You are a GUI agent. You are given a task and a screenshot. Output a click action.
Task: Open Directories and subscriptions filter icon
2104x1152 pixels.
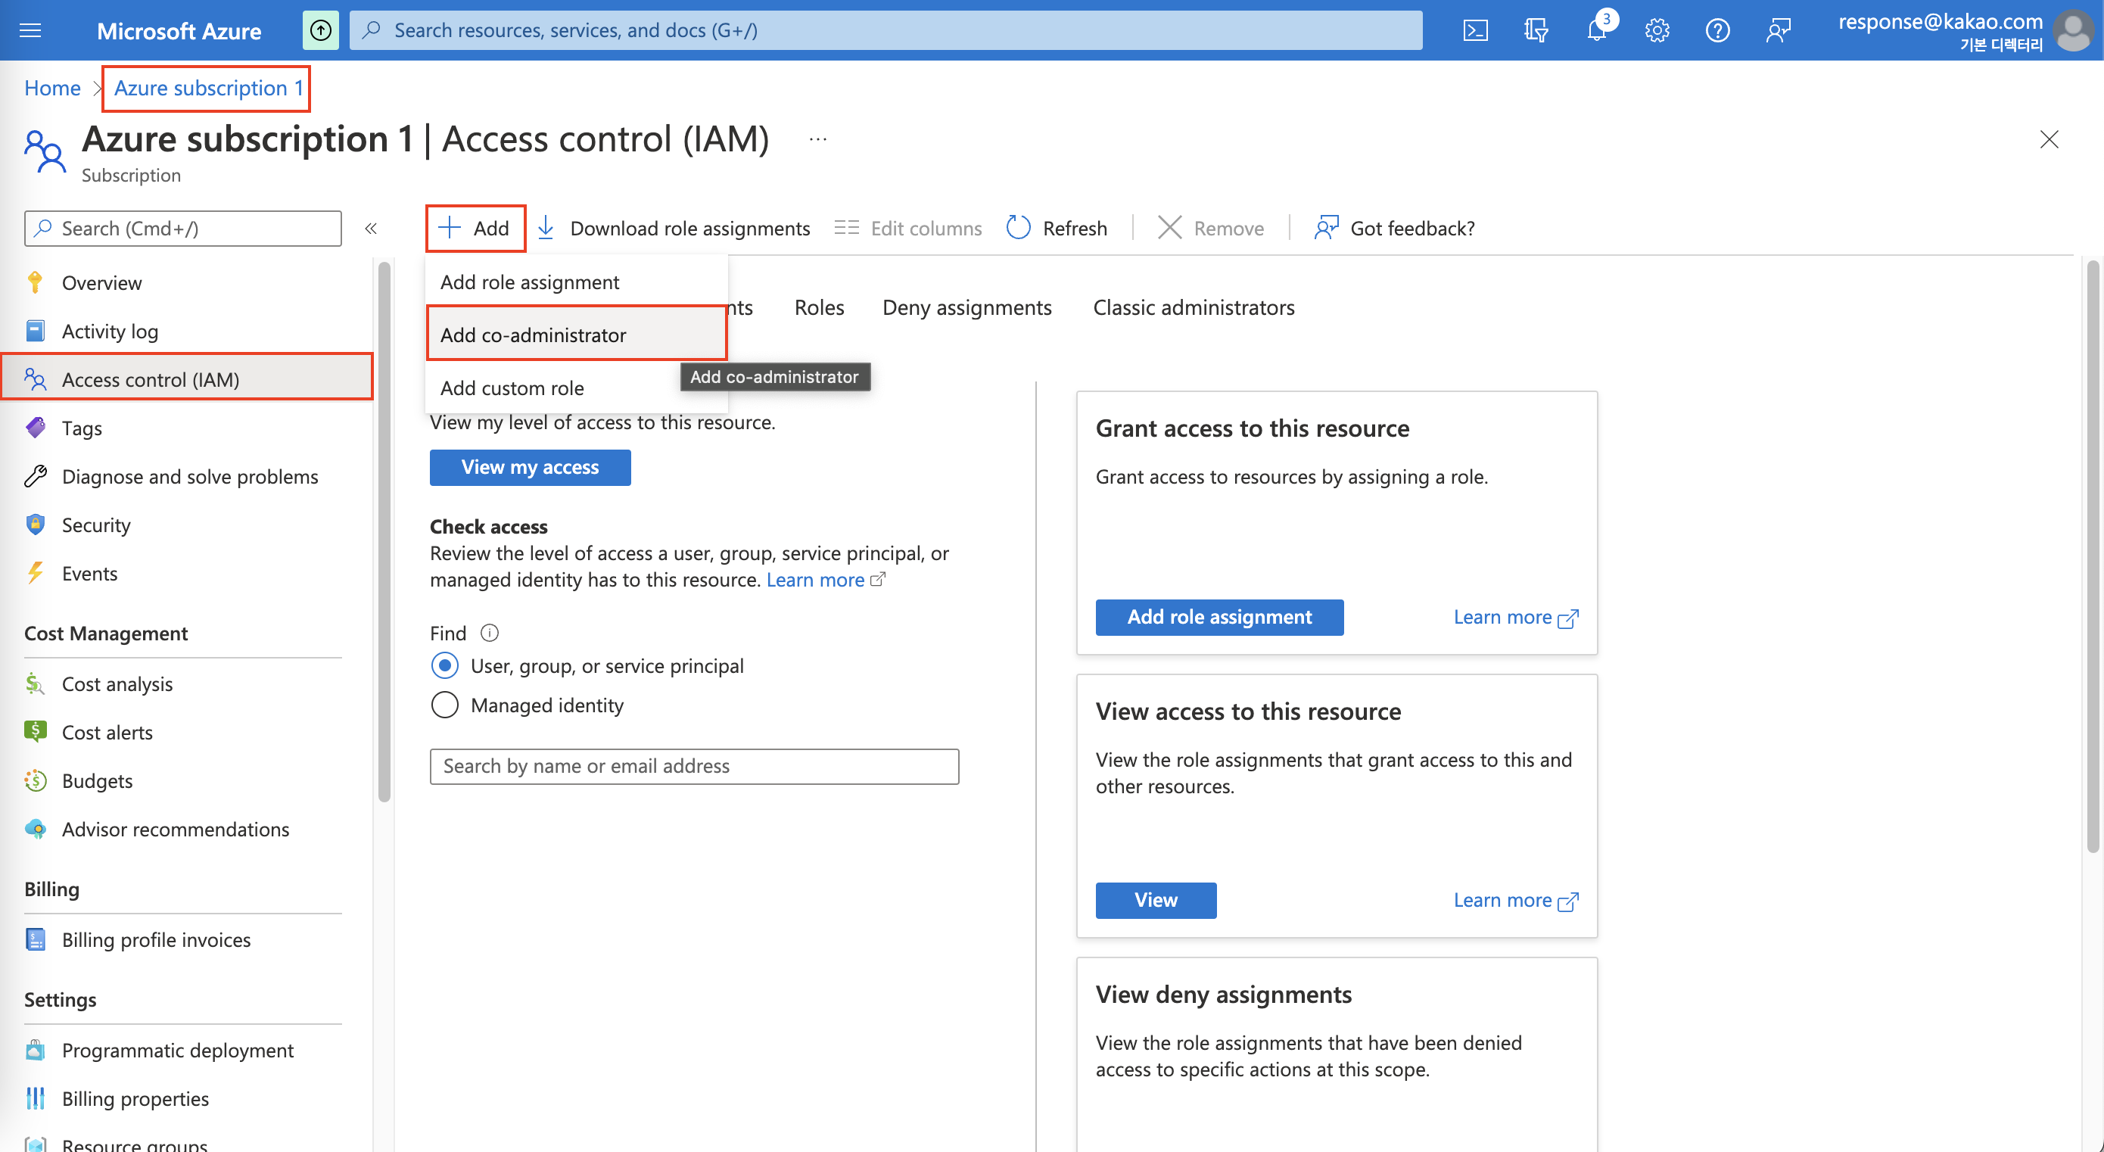point(1536,30)
